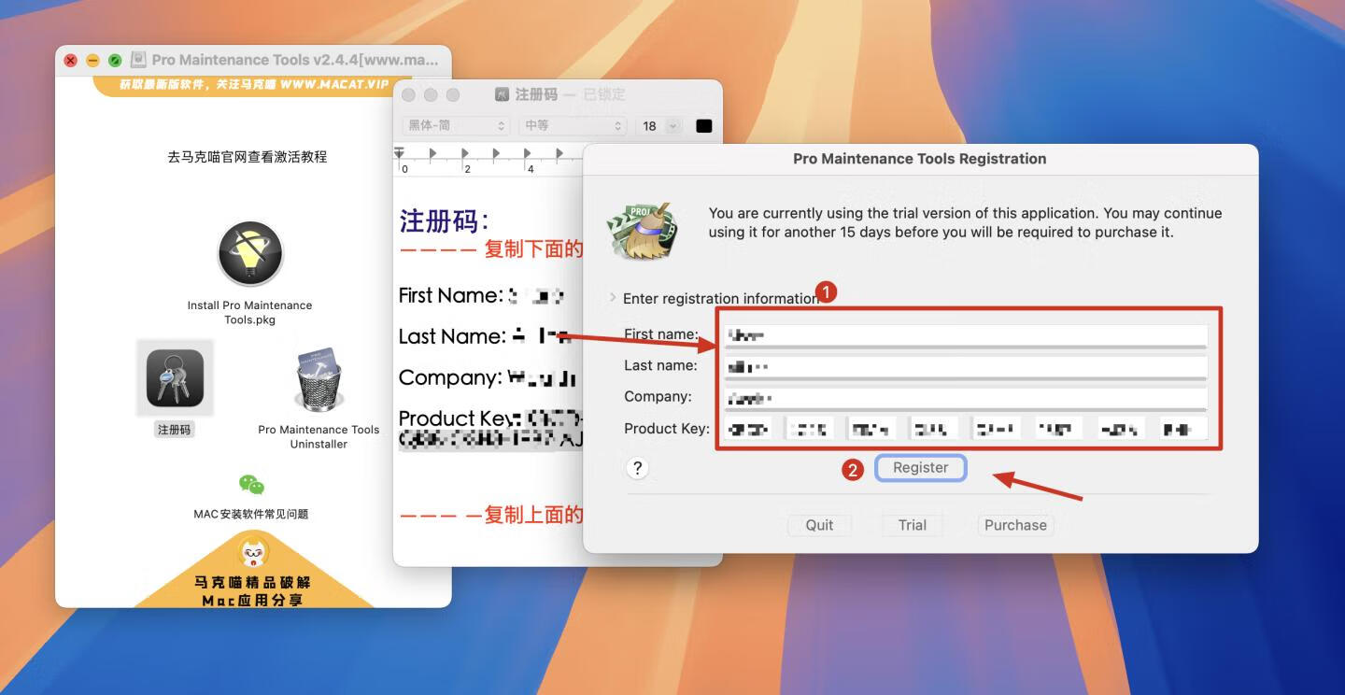Click the 注册码 window title text
The width and height of the screenshot is (1345, 695).
tap(536, 94)
